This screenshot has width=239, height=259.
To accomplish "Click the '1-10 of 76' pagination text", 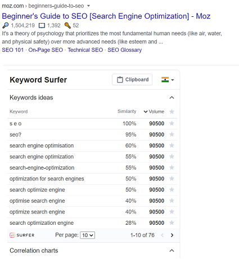I will (142, 235).
